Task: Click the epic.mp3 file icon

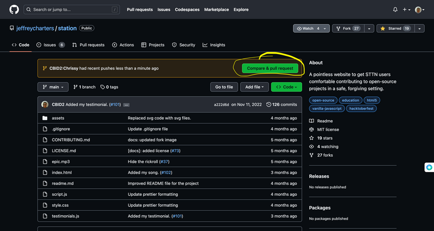Action: pyautogui.click(x=45, y=162)
